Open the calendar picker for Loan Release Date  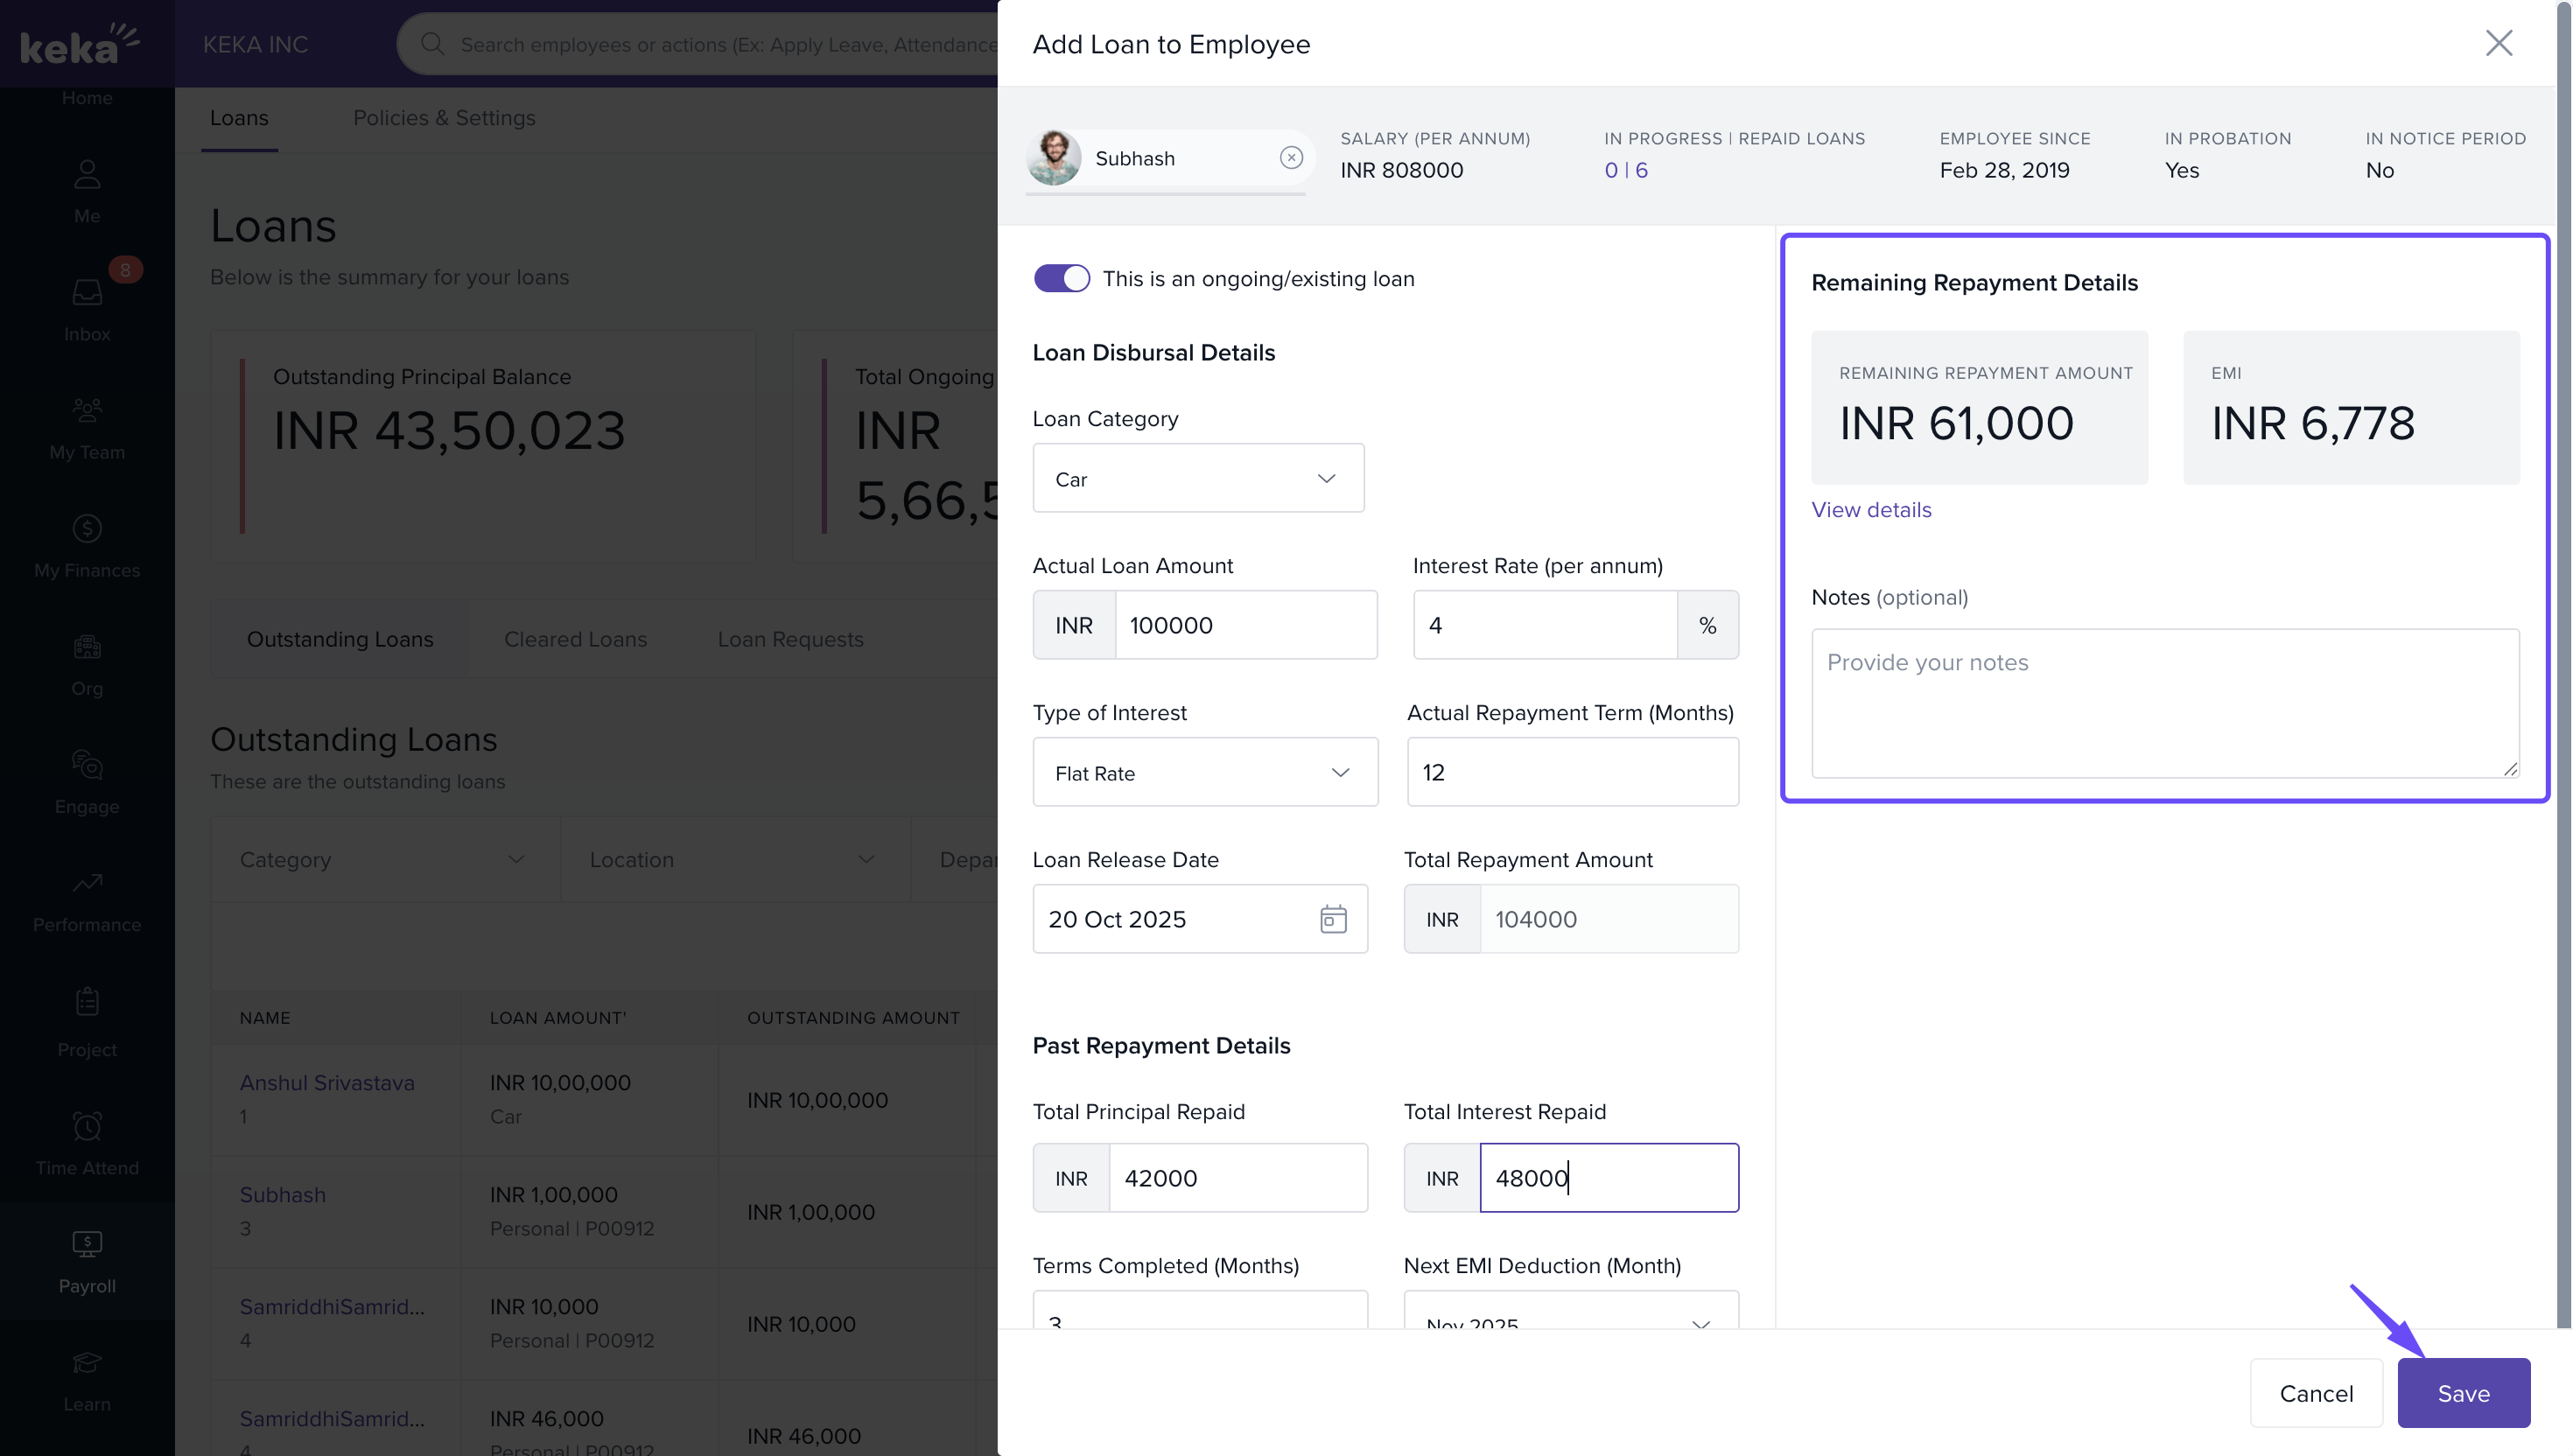(x=1332, y=919)
